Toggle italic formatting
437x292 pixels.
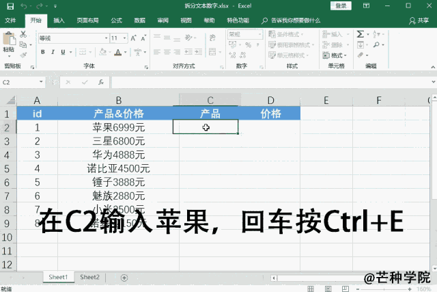click(52, 52)
